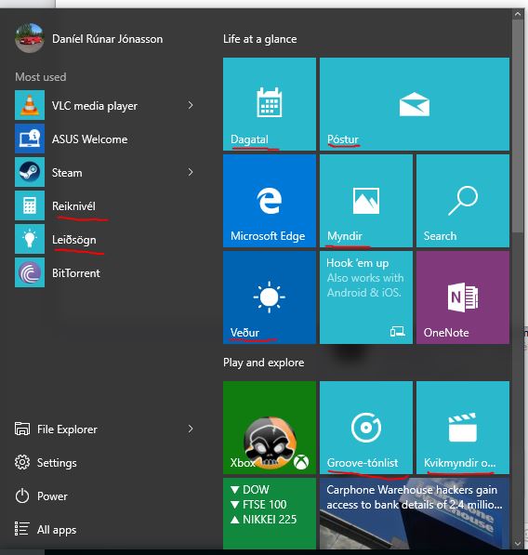Open the Daníel Rúnar Jónasson account menu
The image size is (528, 555).
coord(107,39)
